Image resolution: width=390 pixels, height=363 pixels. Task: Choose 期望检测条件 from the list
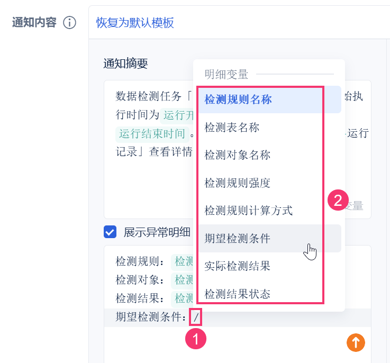point(270,238)
